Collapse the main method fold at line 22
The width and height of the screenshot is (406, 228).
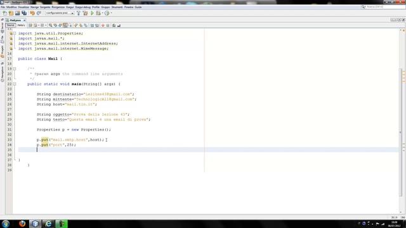[x=15, y=84]
